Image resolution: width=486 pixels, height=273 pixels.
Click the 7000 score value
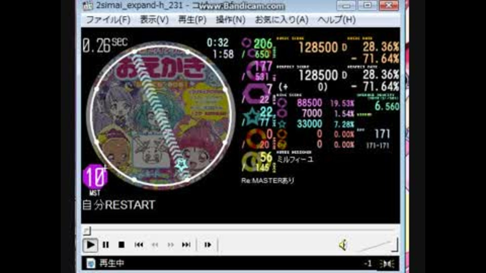click(x=312, y=114)
